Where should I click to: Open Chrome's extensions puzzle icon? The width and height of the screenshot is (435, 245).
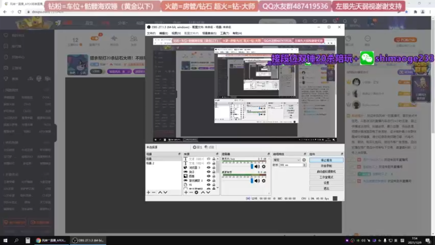coord(415,12)
